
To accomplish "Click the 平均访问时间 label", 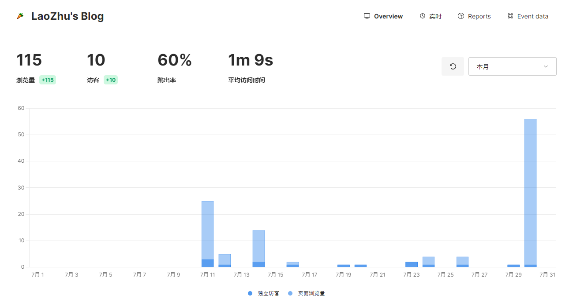I will tap(247, 80).
